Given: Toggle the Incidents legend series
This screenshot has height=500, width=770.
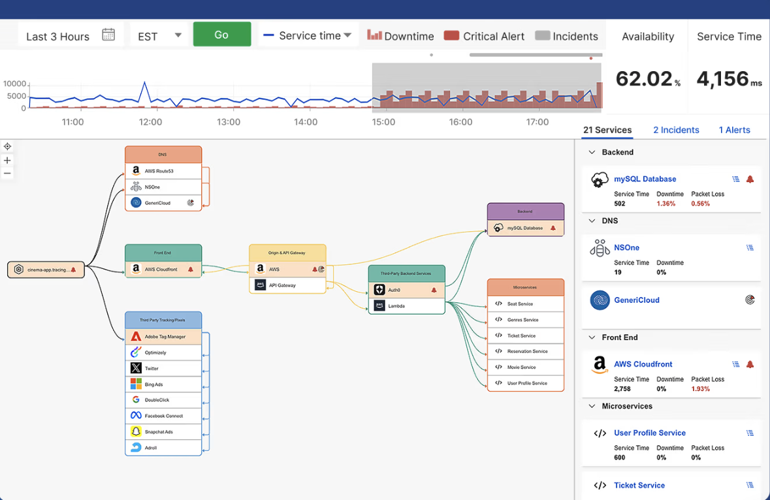Looking at the screenshot, I should [x=566, y=36].
